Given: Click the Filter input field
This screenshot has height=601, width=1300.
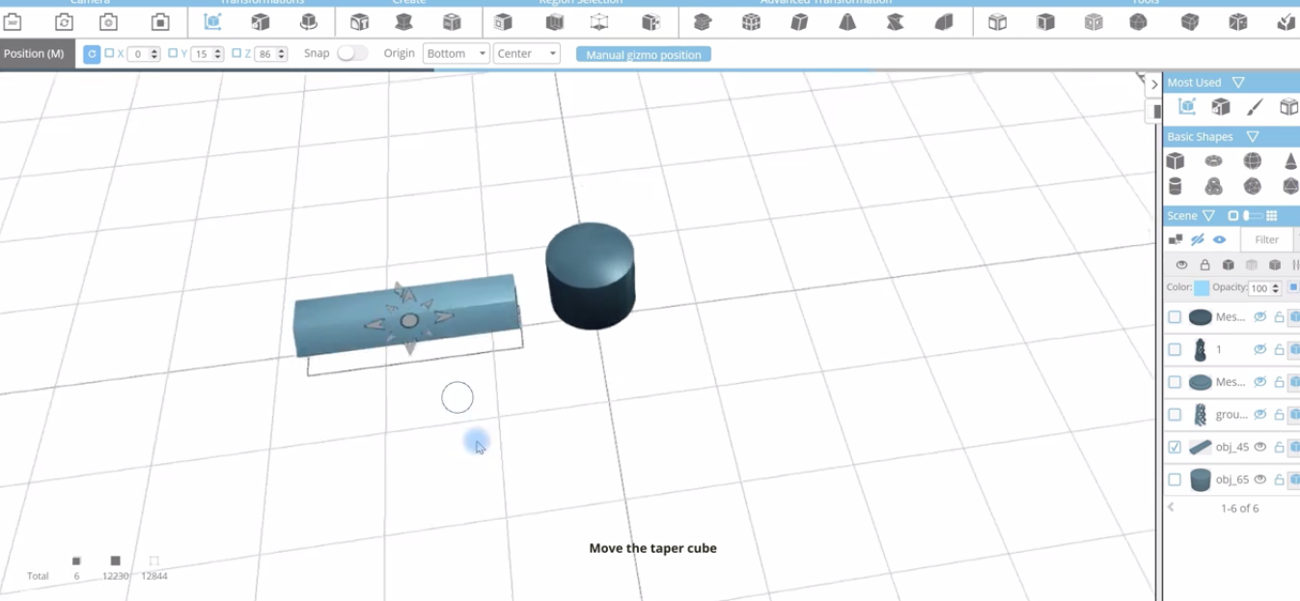Looking at the screenshot, I should tap(1267, 240).
